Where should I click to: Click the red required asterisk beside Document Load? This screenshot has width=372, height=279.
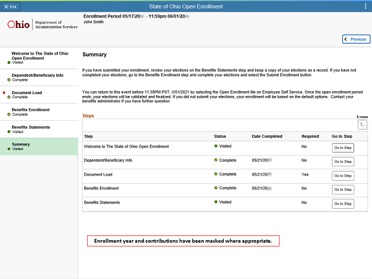click(4, 93)
